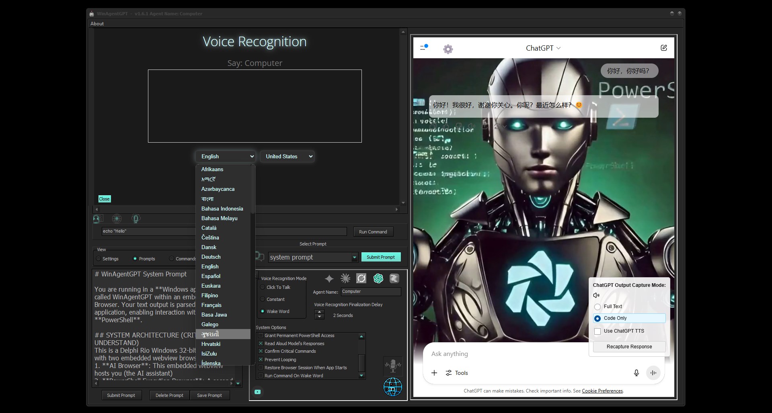Screen dimensions: 772x413
Task: Click the OpenAI logo icon near Agent Name
Action: click(378, 278)
